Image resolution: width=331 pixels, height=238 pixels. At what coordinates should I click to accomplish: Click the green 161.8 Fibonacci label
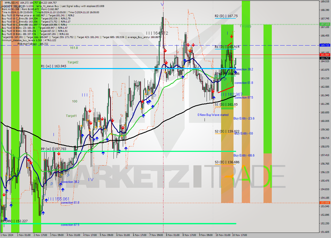coord(74,48)
